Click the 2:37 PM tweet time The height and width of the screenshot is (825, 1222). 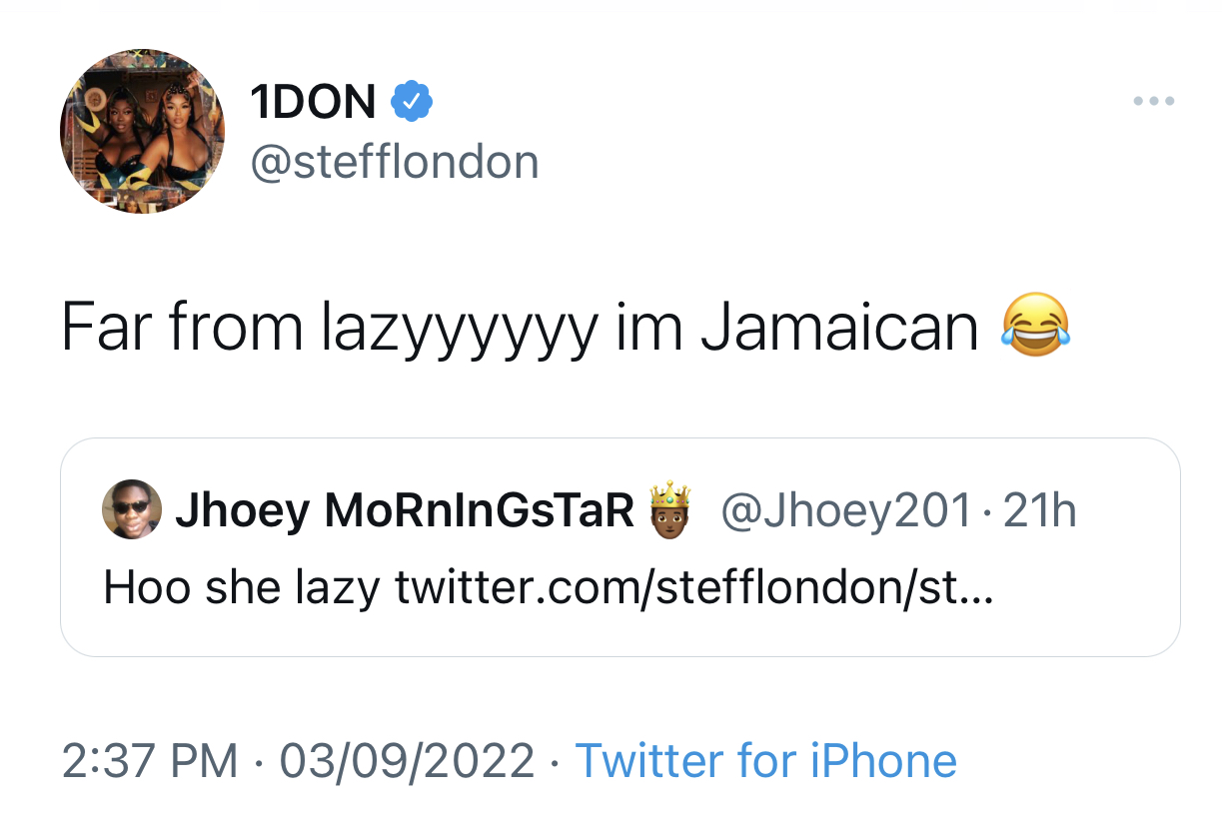click(150, 761)
